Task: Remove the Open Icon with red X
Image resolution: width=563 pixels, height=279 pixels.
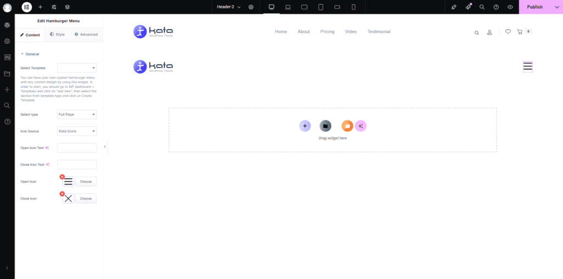Action: pyautogui.click(x=62, y=177)
